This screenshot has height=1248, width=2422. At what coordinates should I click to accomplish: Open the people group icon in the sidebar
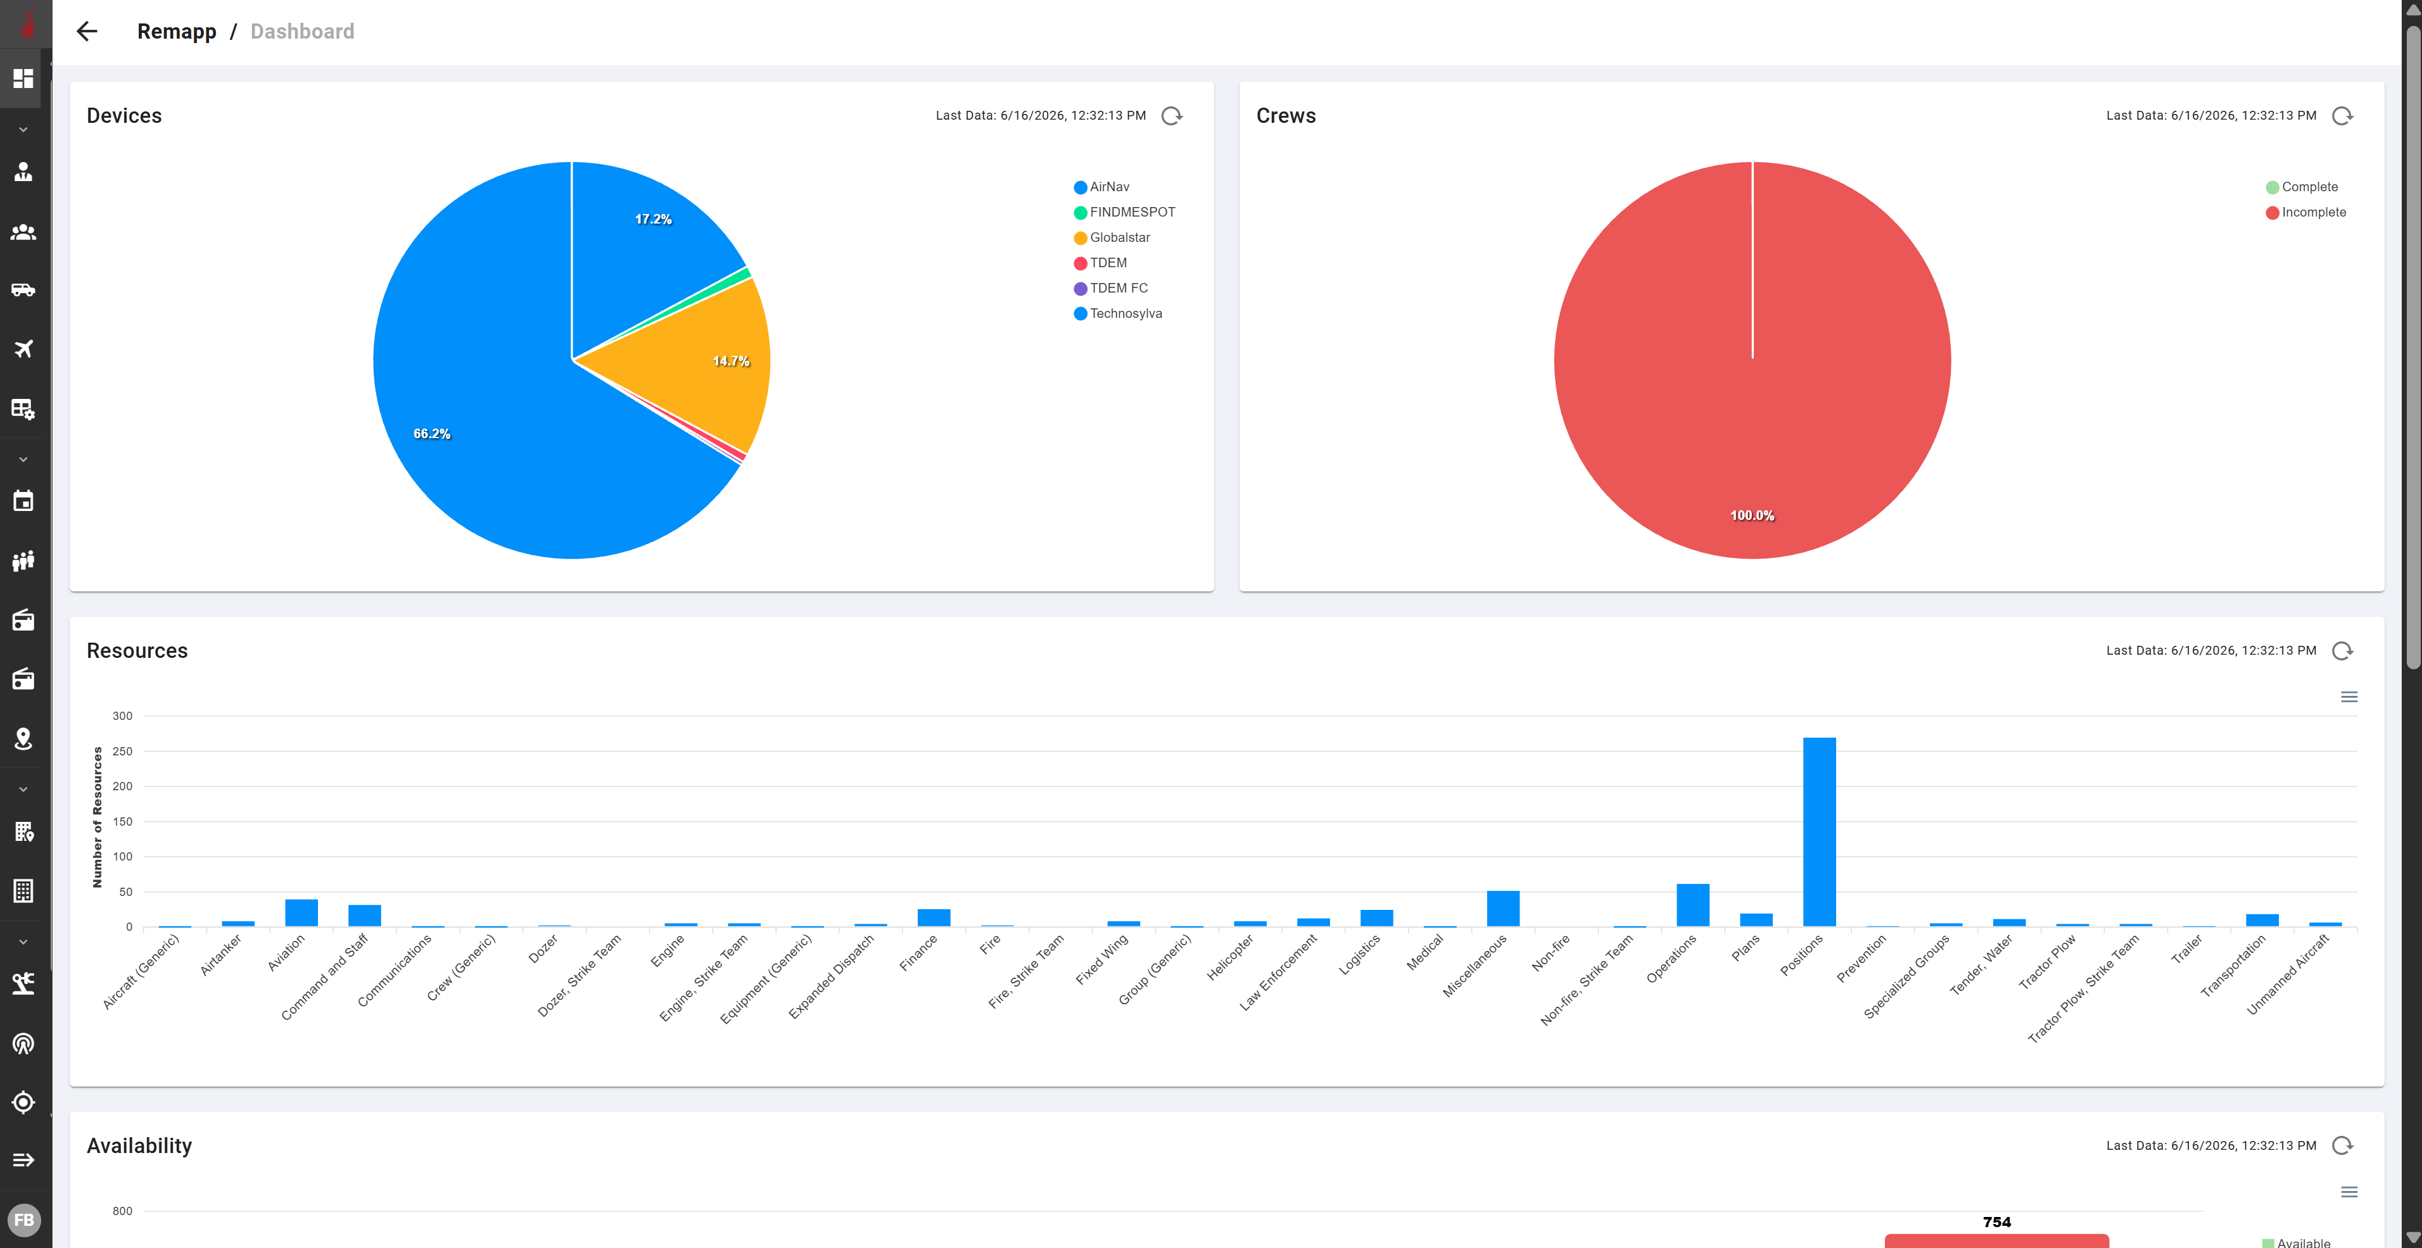(23, 231)
